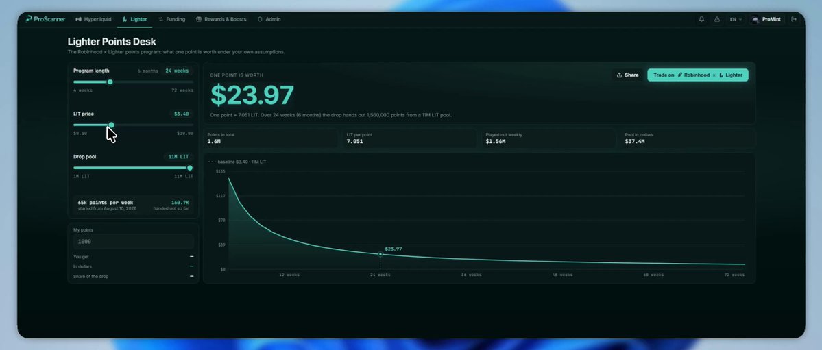Click the Program length slider handle

(x=110, y=82)
